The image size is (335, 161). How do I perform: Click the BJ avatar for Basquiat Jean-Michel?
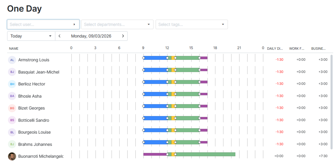pyautogui.click(x=12, y=72)
